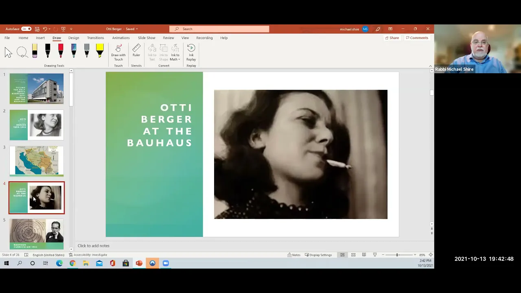
Task: Select the gray pencil tool
Action: (87, 51)
